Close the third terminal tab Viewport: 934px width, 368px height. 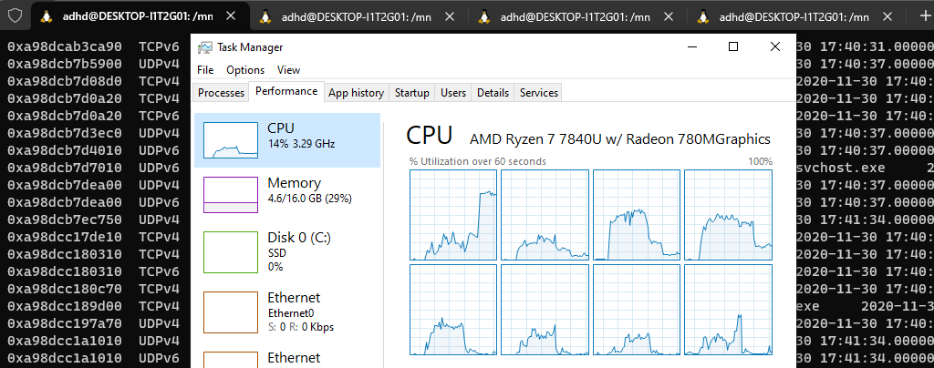669,17
